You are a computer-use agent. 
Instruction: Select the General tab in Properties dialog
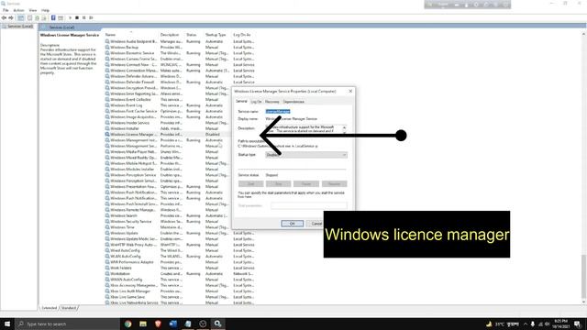click(x=241, y=102)
